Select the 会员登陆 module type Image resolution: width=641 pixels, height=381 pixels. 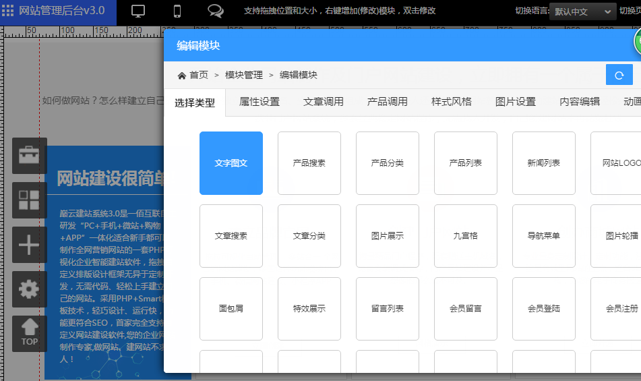[544, 309]
